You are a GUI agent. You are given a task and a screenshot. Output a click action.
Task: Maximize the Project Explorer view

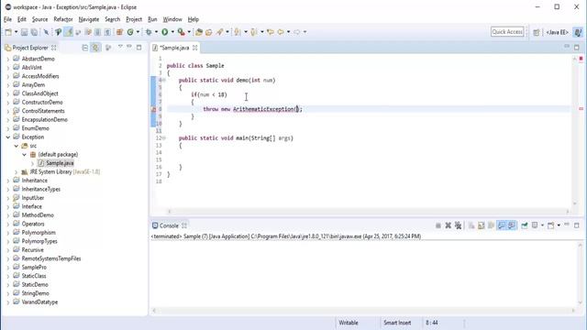click(138, 48)
